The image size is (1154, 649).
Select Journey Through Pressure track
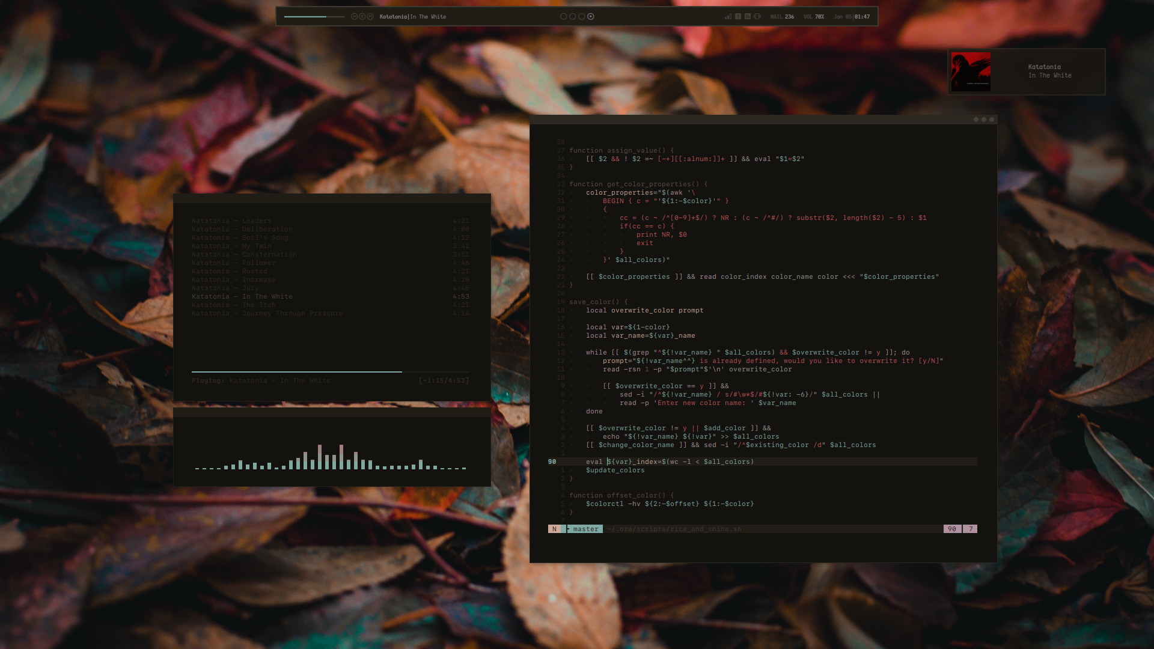pos(267,314)
